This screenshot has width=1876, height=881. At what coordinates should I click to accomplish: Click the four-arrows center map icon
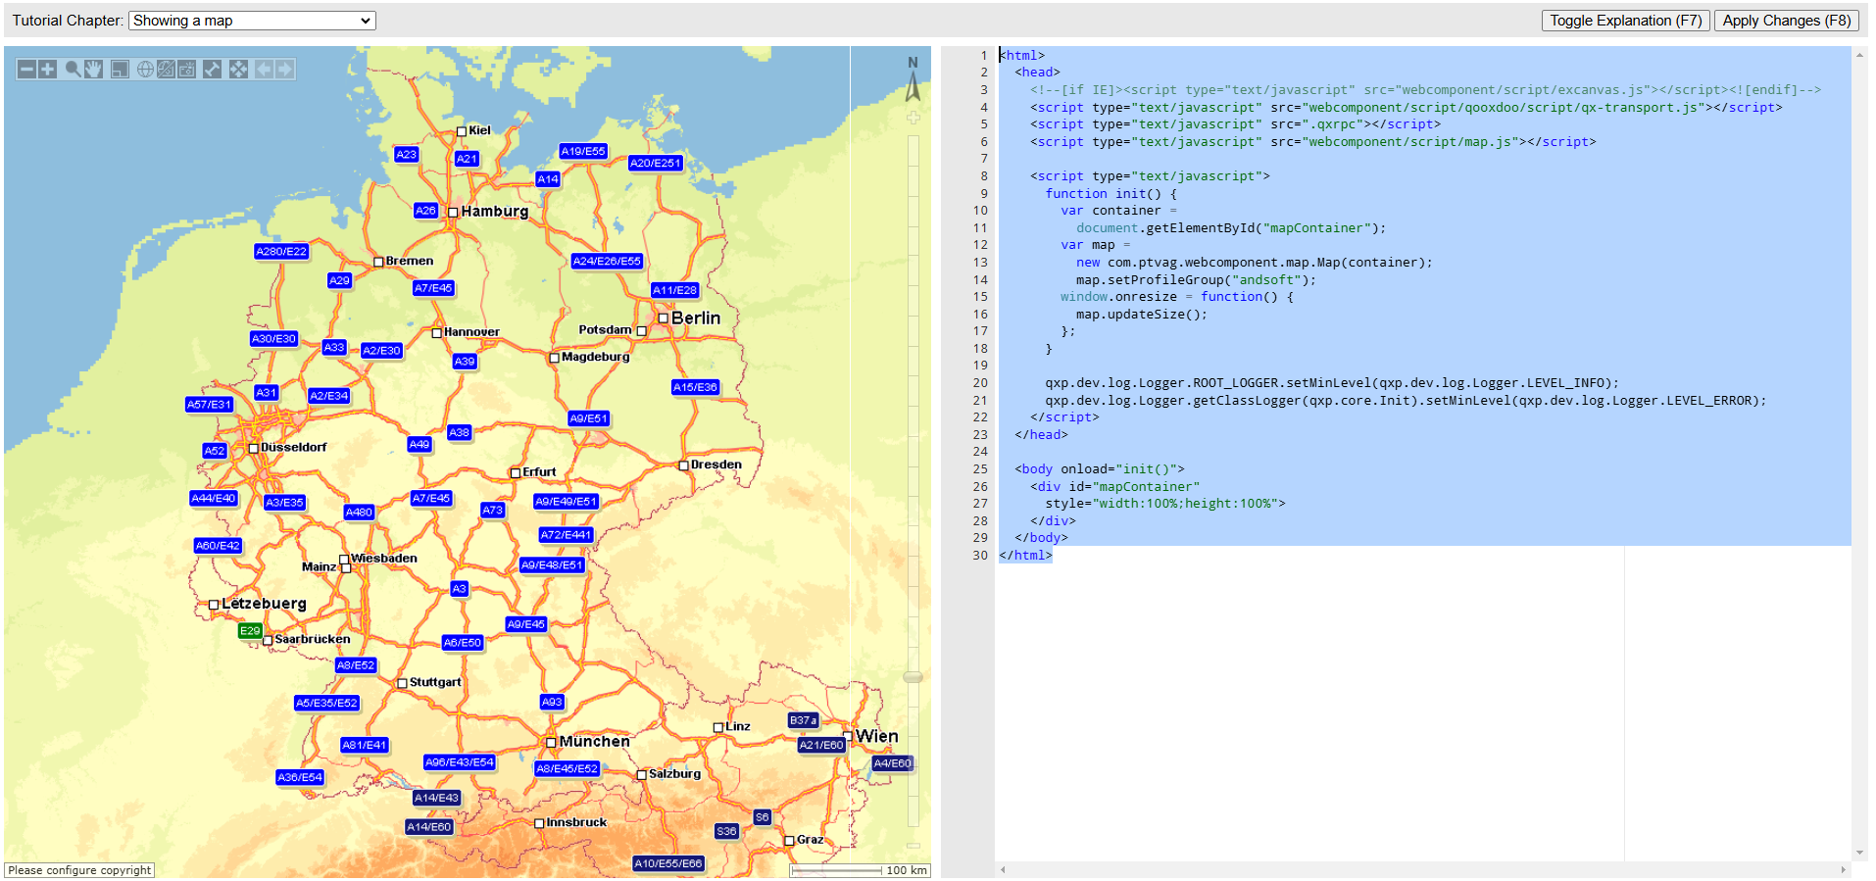point(238,70)
